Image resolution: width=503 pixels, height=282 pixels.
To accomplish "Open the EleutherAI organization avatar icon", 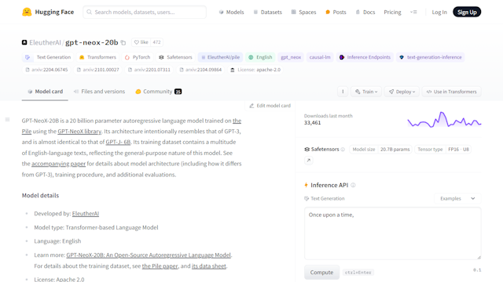I will point(24,42).
